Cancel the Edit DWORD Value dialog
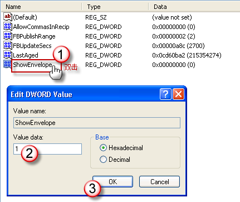240x202 pixels. point(159,181)
